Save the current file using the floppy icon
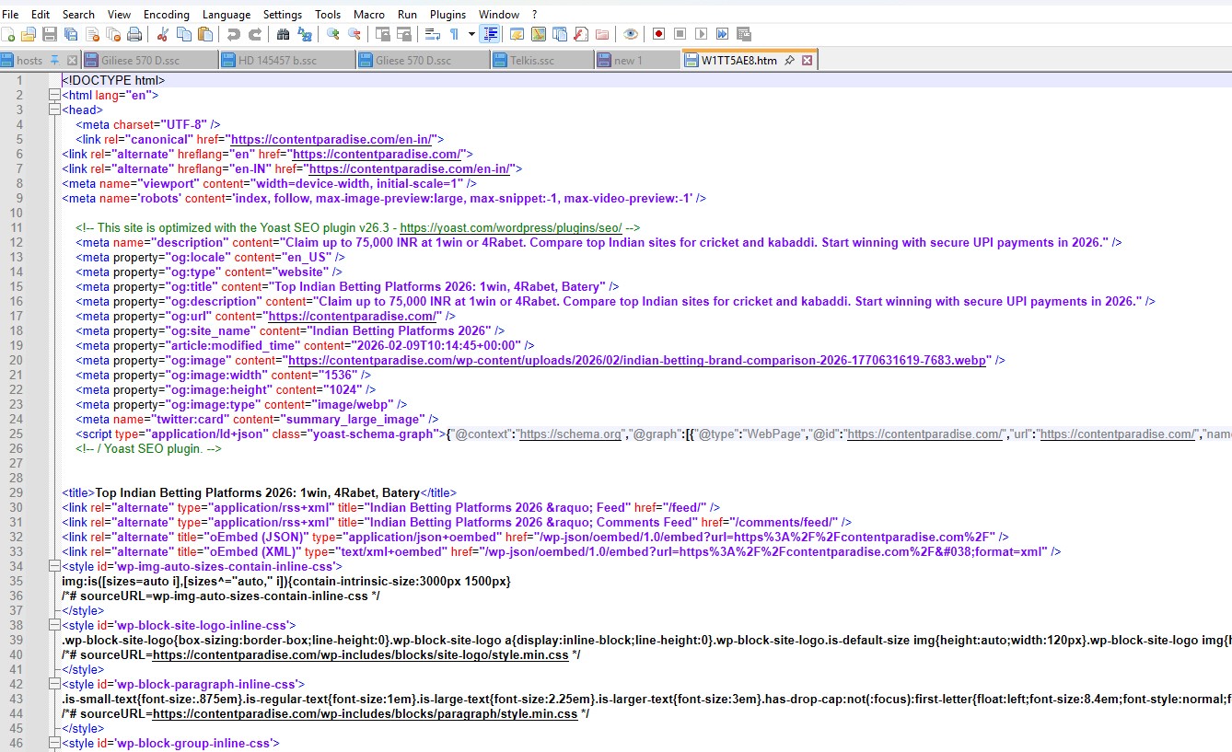The height and width of the screenshot is (752, 1232). [x=50, y=34]
